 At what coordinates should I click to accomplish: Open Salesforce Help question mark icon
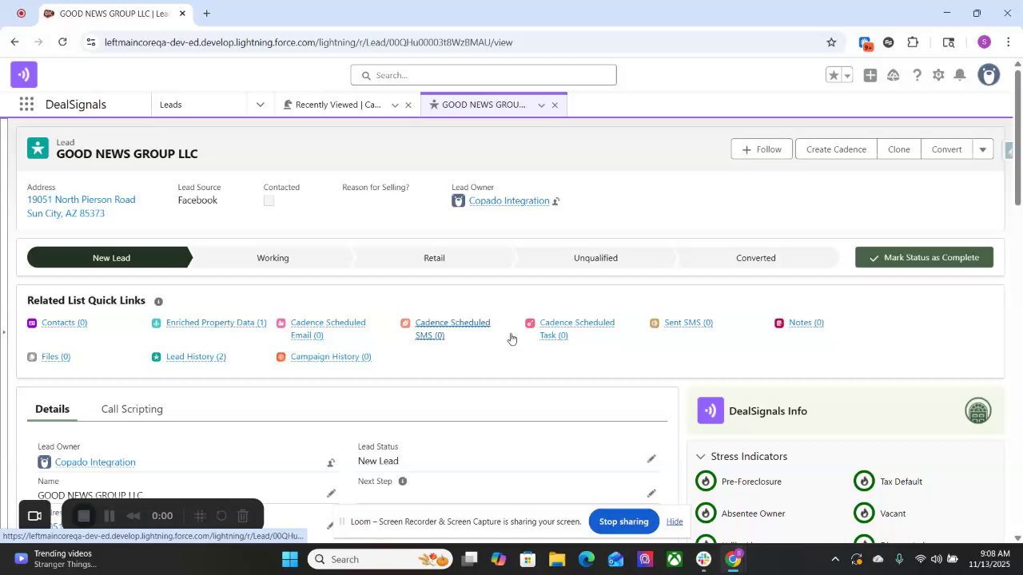917,75
